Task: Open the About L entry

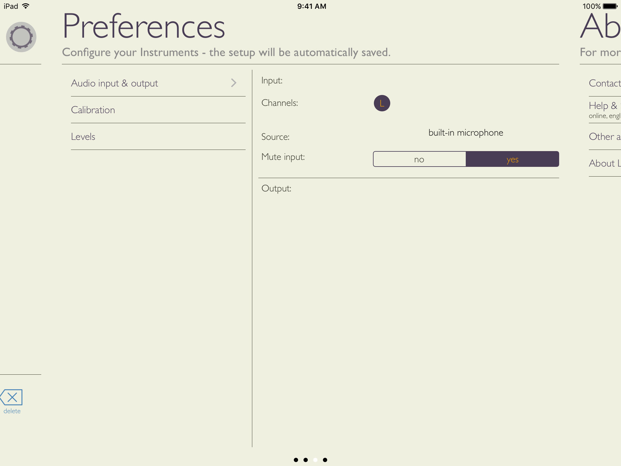Action: (605, 163)
